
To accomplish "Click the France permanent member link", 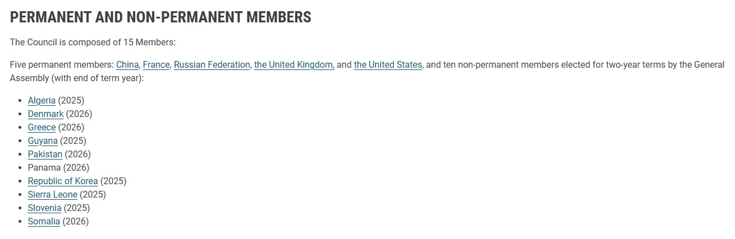I will tap(156, 64).
